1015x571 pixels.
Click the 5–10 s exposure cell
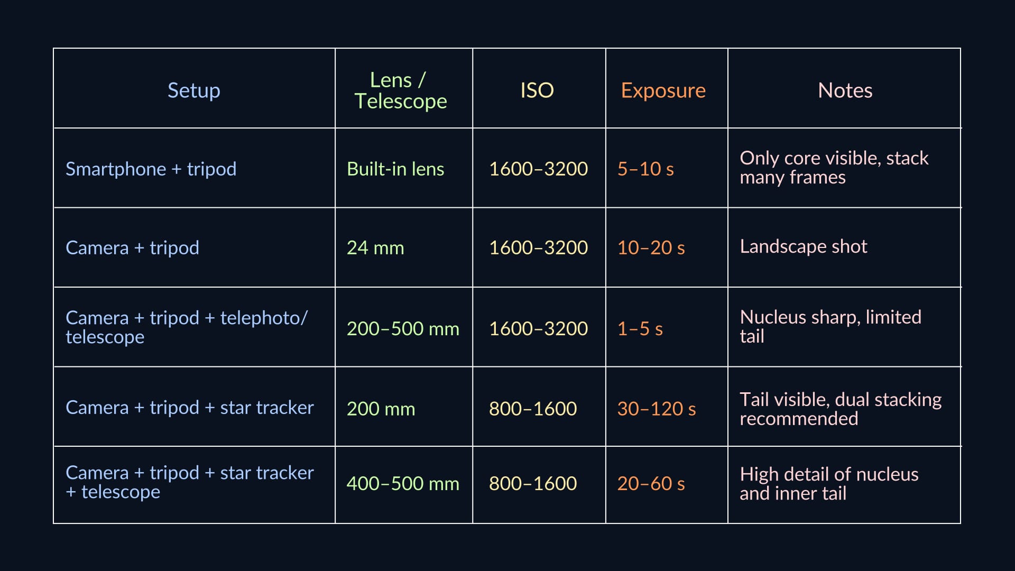point(645,169)
